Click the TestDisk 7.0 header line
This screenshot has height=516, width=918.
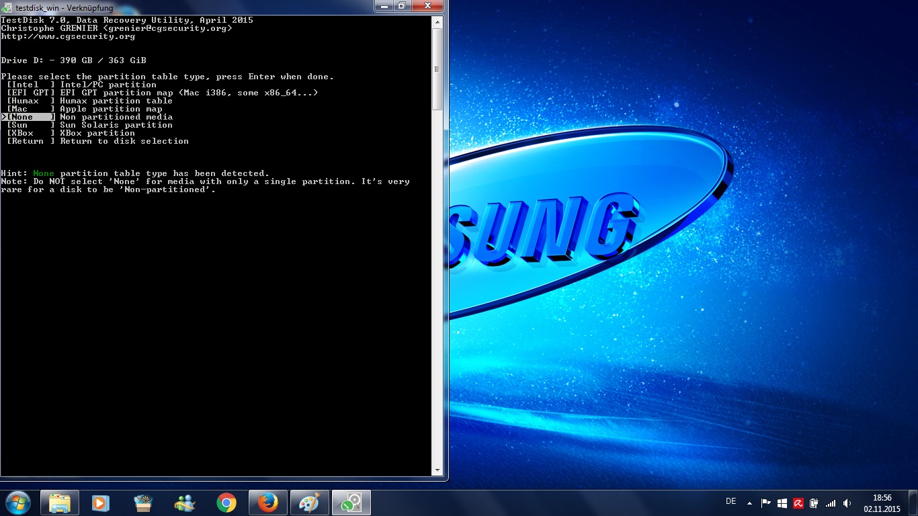[127, 20]
